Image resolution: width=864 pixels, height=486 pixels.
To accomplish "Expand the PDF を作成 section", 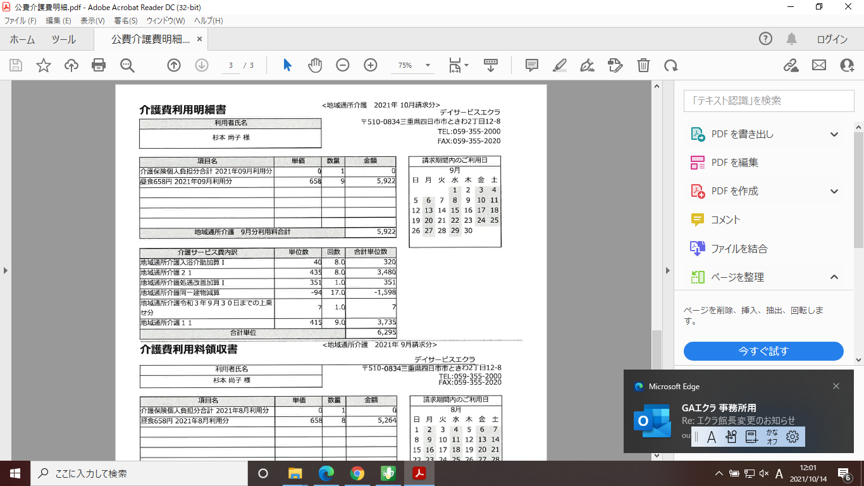I will (834, 191).
